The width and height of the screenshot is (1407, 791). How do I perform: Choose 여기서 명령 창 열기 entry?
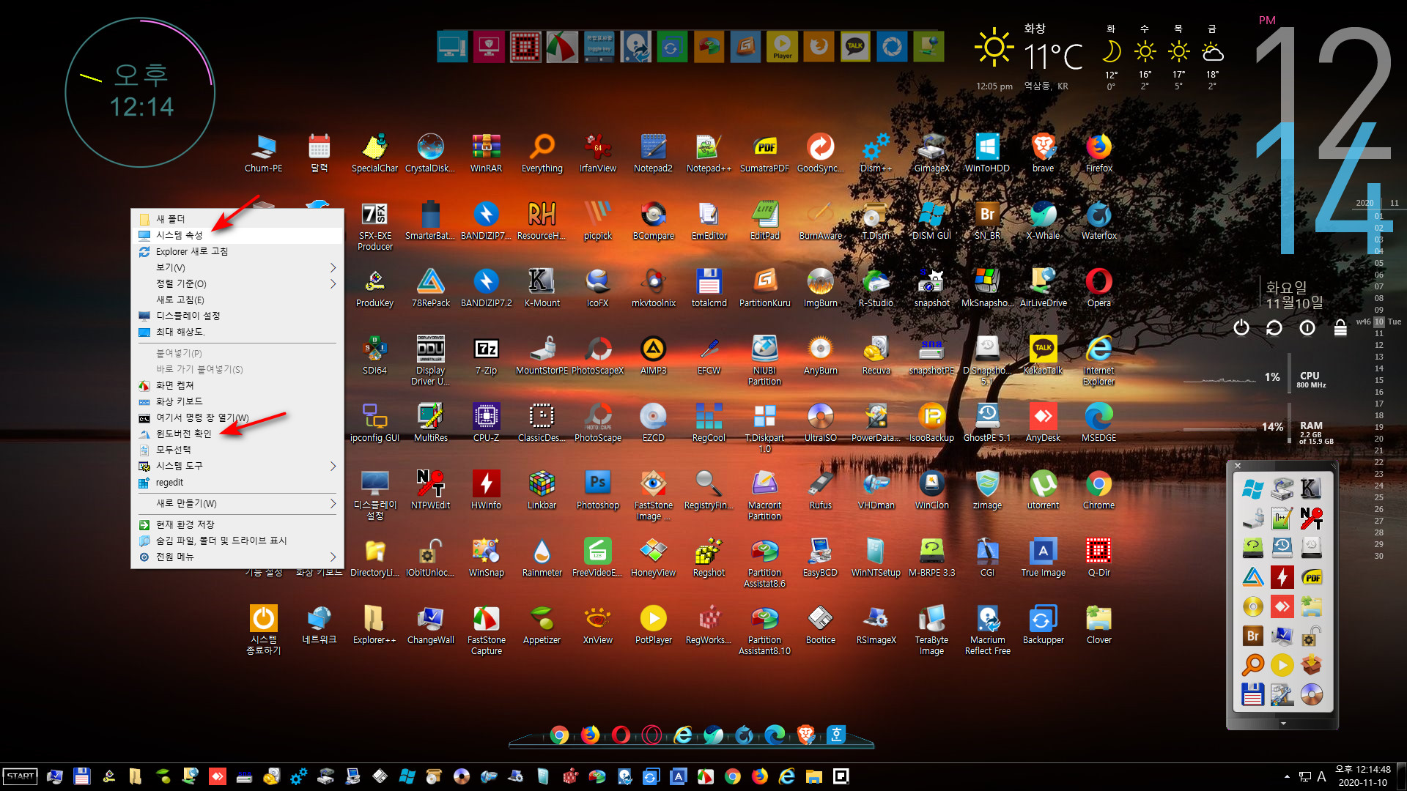[237, 417]
